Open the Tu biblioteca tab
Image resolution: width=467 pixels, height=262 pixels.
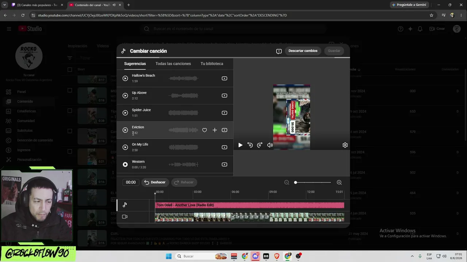(x=212, y=64)
